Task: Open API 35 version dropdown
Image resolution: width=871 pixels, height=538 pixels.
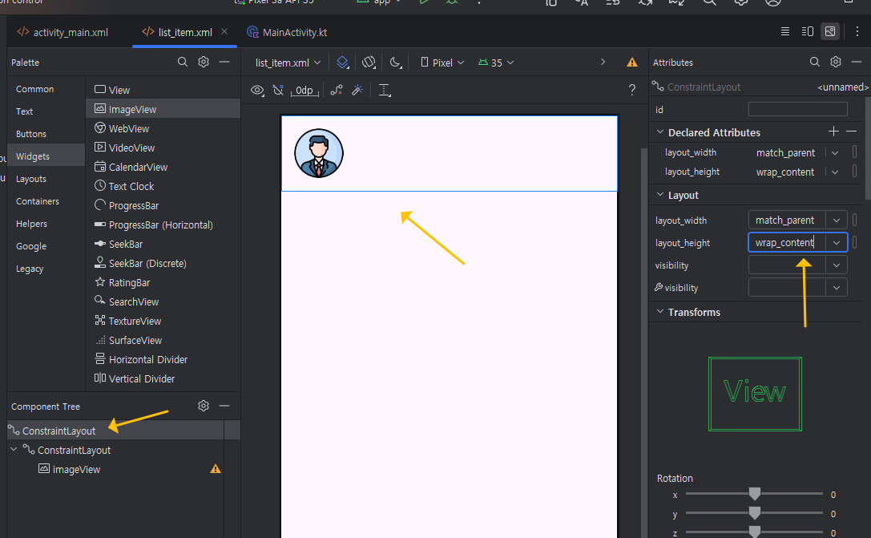Action: point(496,63)
